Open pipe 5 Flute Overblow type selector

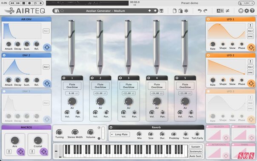[x=185, y=86]
